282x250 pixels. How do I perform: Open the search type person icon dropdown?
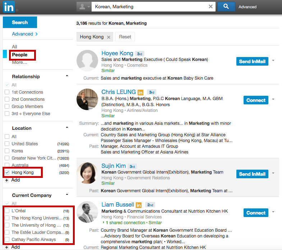point(84,7)
